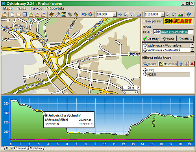The height and width of the screenshot is (152, 196).
Task: Click the Hledat search input field
Action: (173, 32)
